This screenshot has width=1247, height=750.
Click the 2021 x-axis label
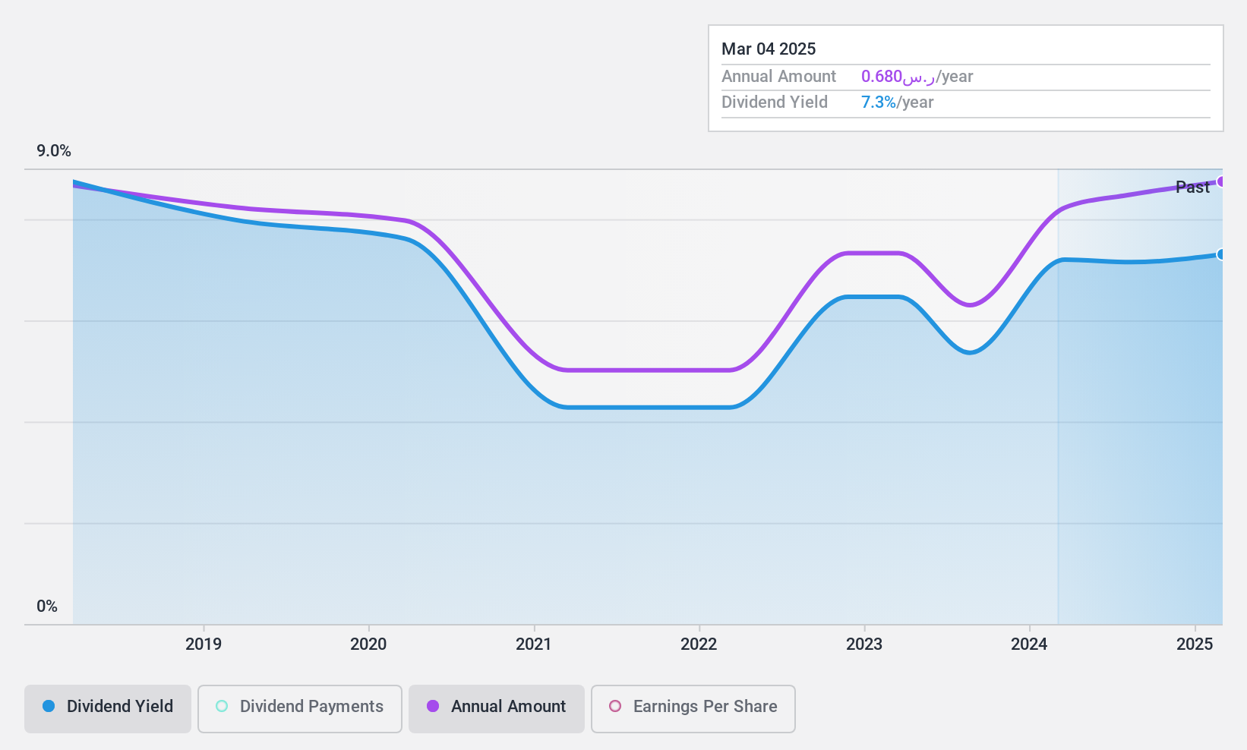534,644
